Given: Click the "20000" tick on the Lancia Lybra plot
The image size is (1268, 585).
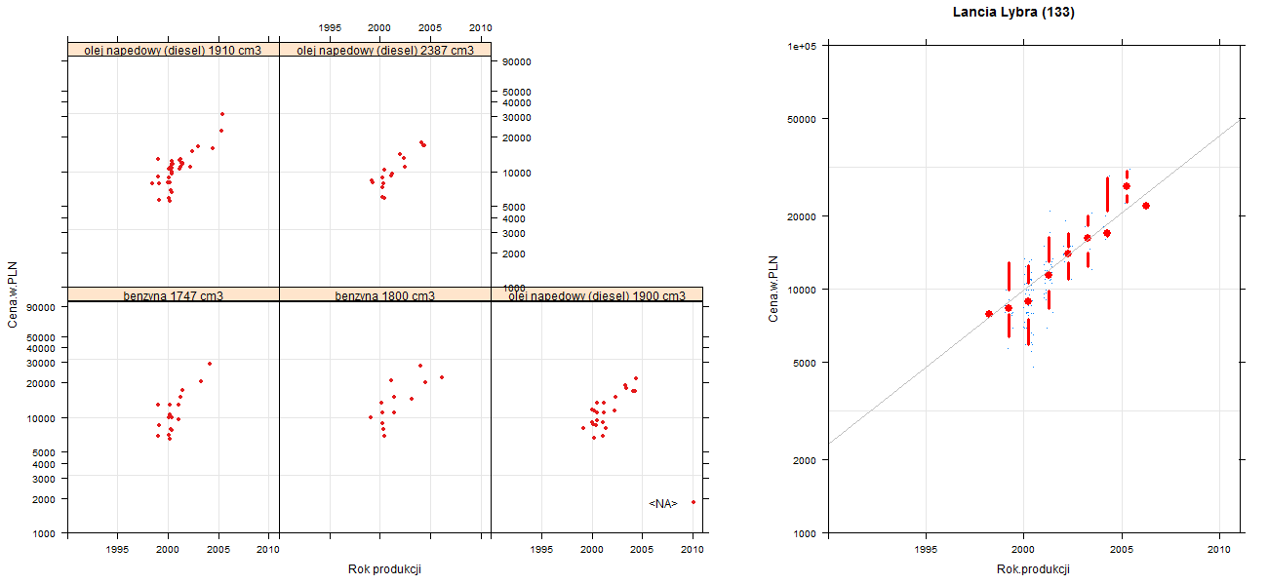Looking at the screenshot, I should [x=803, y=215].
